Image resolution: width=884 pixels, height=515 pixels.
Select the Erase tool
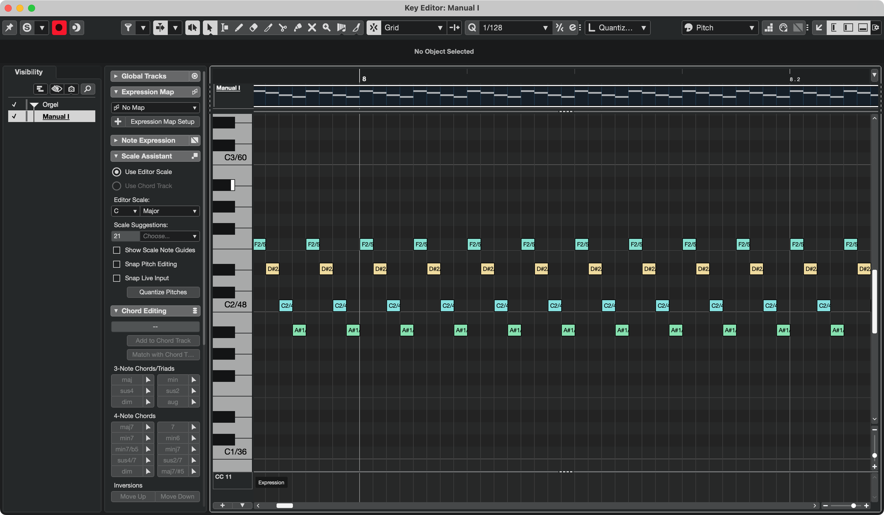click(254, 28)
